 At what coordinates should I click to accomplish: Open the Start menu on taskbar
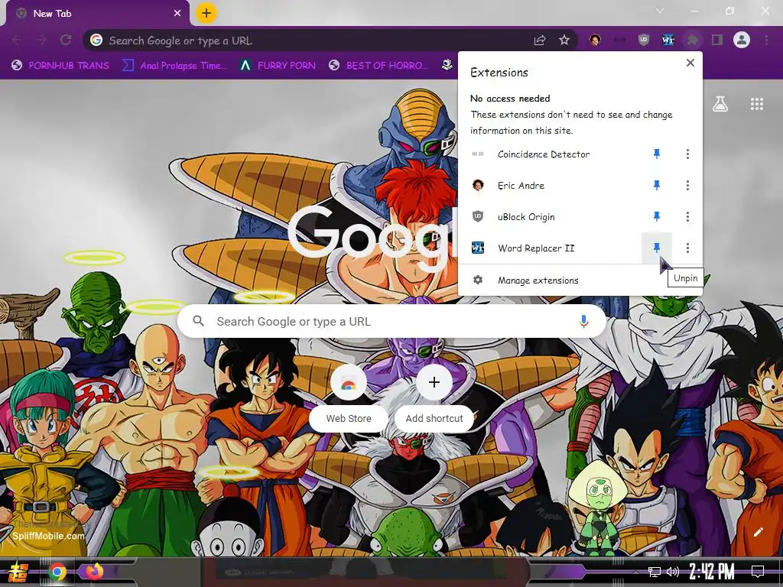(18, 572)
